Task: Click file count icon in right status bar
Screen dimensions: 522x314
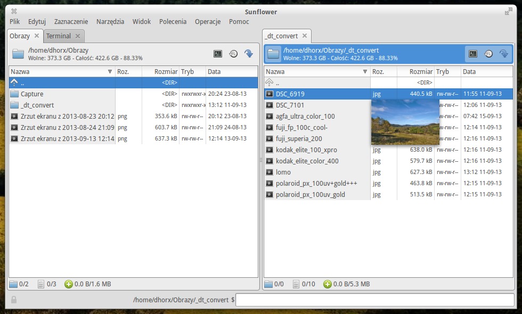Action: pos(296,284)
